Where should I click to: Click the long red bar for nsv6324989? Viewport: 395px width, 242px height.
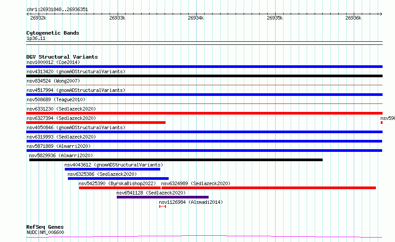tap(269, 188)
